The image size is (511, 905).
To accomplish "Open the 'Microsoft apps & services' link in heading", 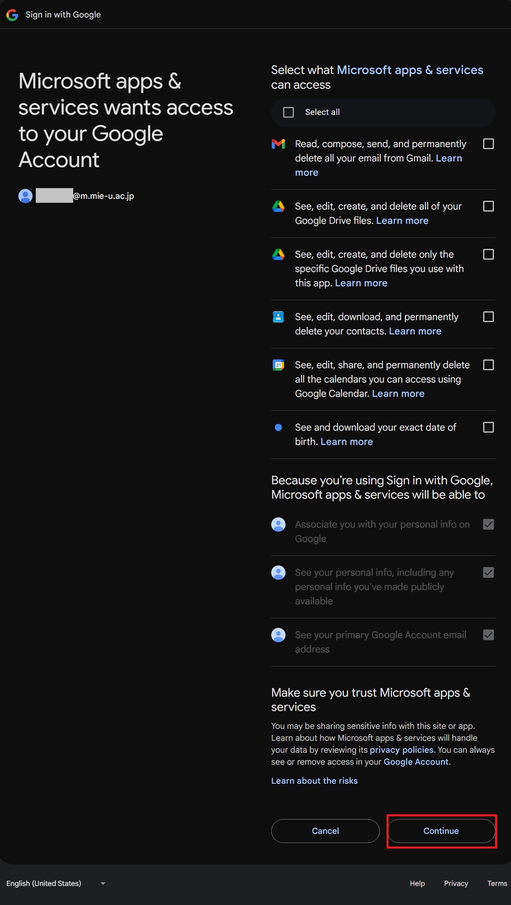I will click(410, 70).
